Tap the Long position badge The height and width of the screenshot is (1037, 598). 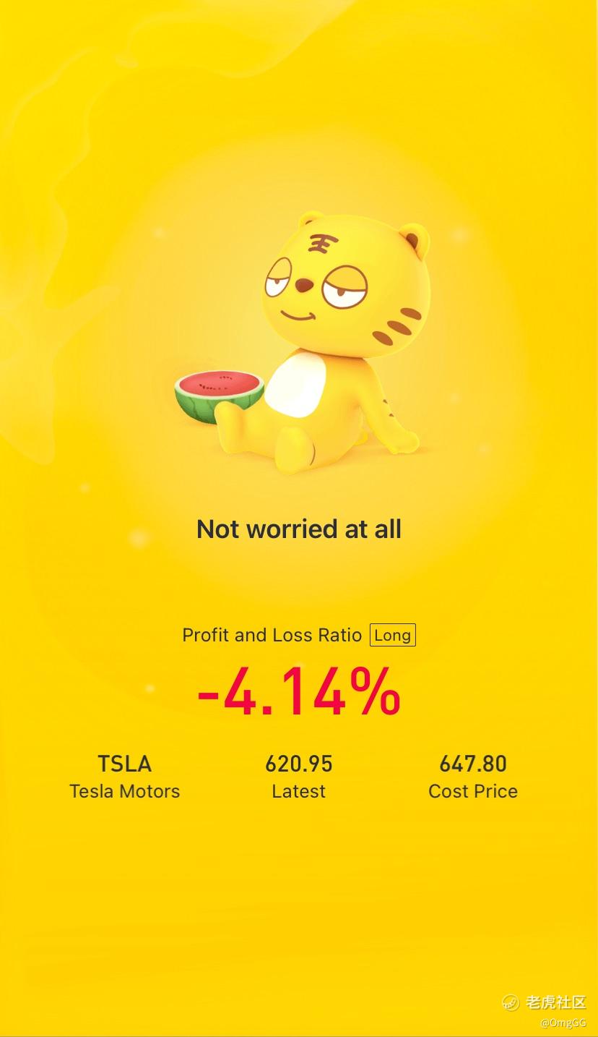(x=393, y=635)
